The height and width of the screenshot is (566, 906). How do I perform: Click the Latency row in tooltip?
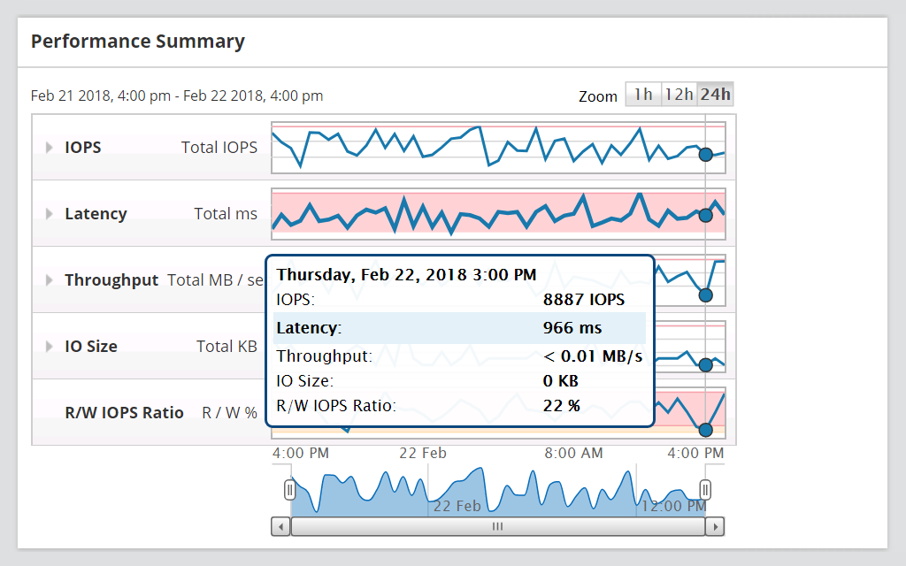tap(459, 328)
